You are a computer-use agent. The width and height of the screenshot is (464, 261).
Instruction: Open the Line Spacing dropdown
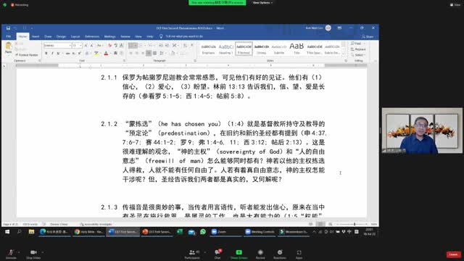pos(162,53)
